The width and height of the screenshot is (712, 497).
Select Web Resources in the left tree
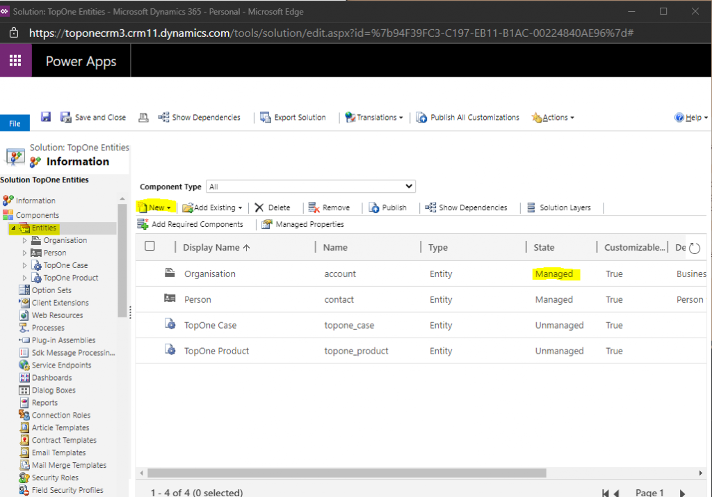tap(57, 315)
